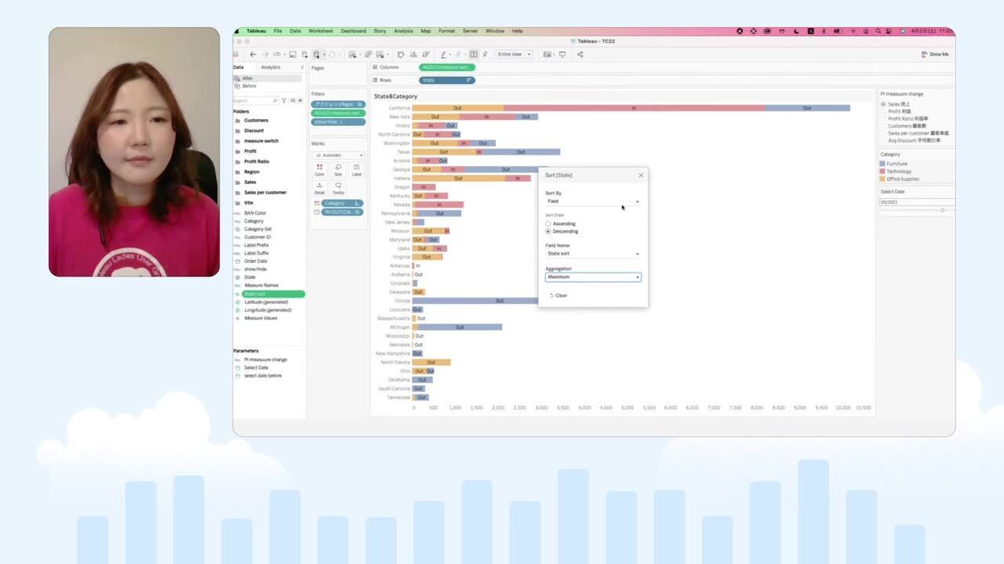
Task: Click the Furniture color legend swatch
Action: point(882,164)
